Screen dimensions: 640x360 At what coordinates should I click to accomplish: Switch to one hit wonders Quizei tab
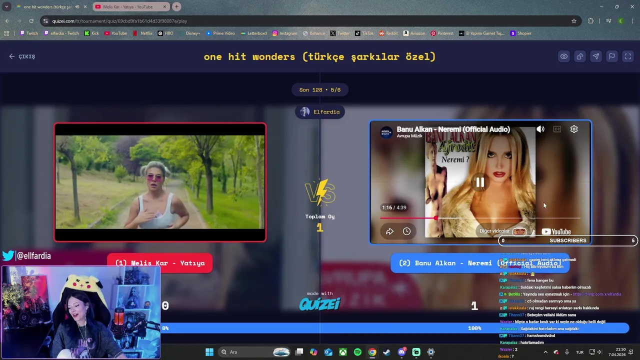point(47,7)
